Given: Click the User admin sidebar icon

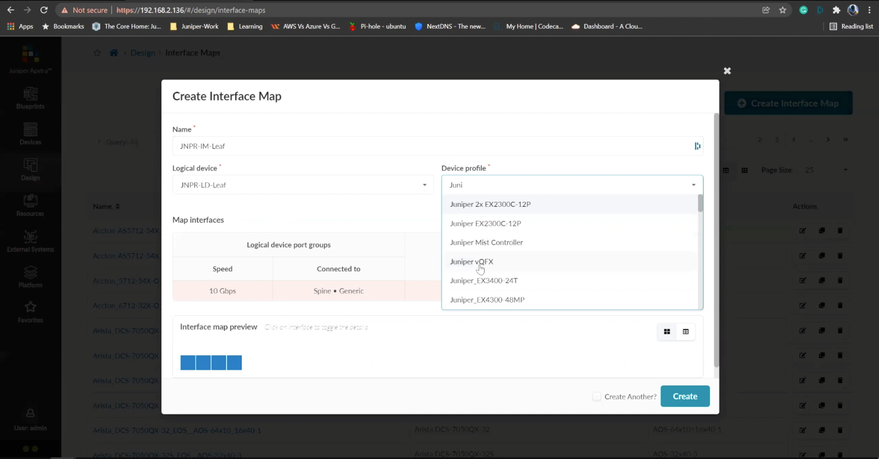Looking at the screenshot, I should (x=30, y=420).
